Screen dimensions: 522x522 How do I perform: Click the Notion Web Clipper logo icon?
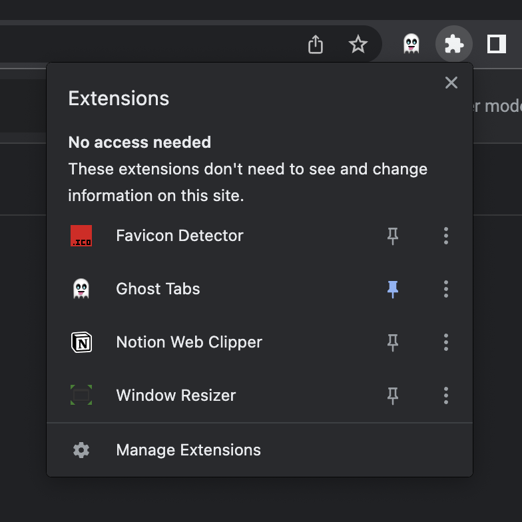[81, 342]
